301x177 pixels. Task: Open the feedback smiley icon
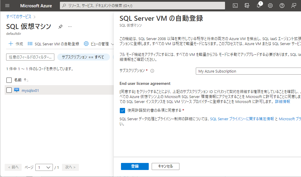pyautogui.click(x=293, y=5)
